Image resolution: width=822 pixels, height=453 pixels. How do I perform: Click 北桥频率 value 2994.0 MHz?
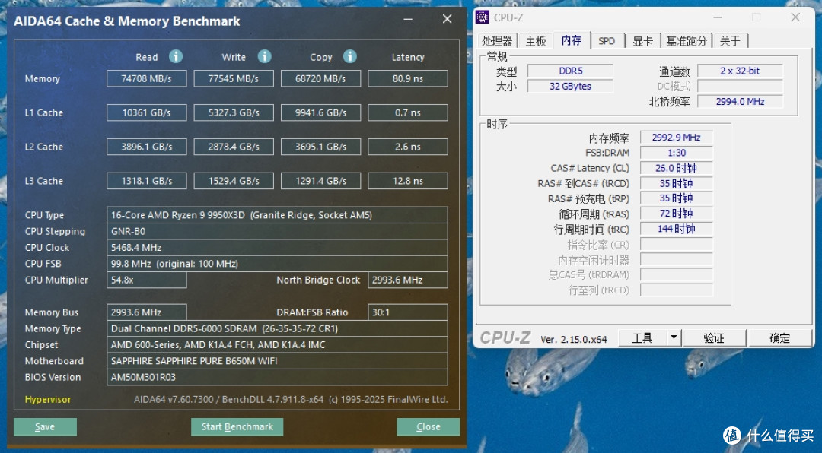point(741,102)
